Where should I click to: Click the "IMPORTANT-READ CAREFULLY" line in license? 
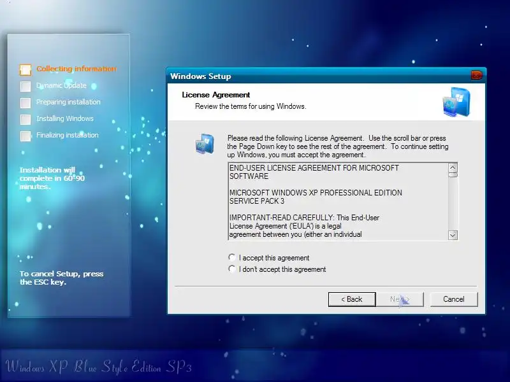pyautogui.click(x=305, y=218)
